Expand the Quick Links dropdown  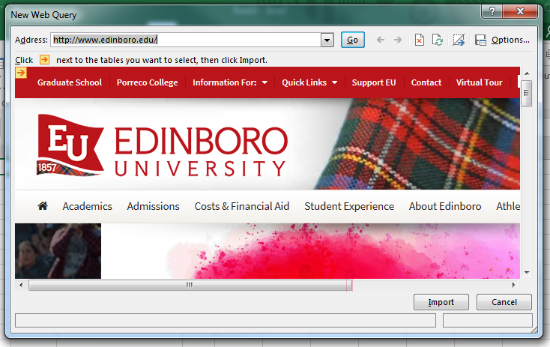(309, 82)
